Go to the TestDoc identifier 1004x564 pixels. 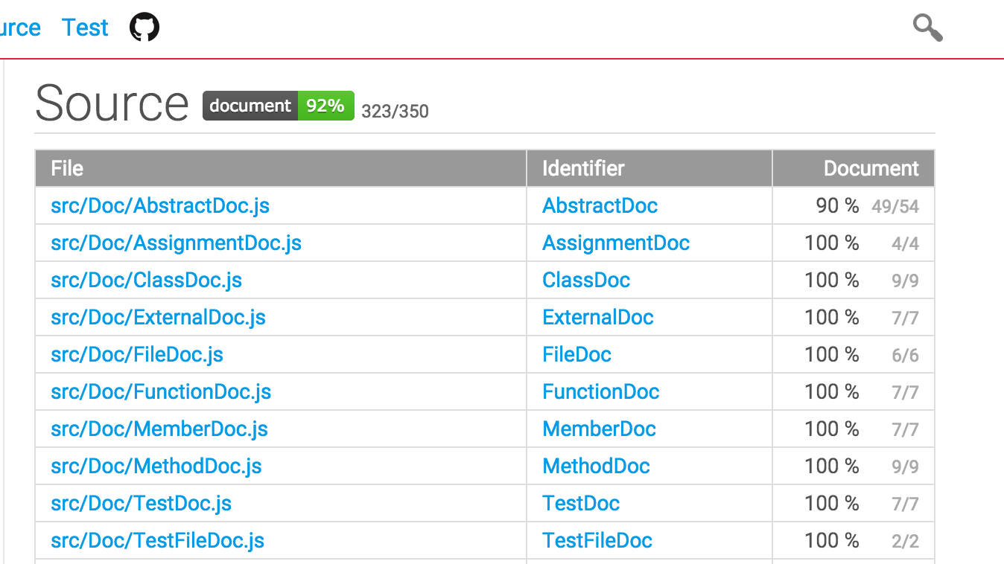click(x=581, y=503)
